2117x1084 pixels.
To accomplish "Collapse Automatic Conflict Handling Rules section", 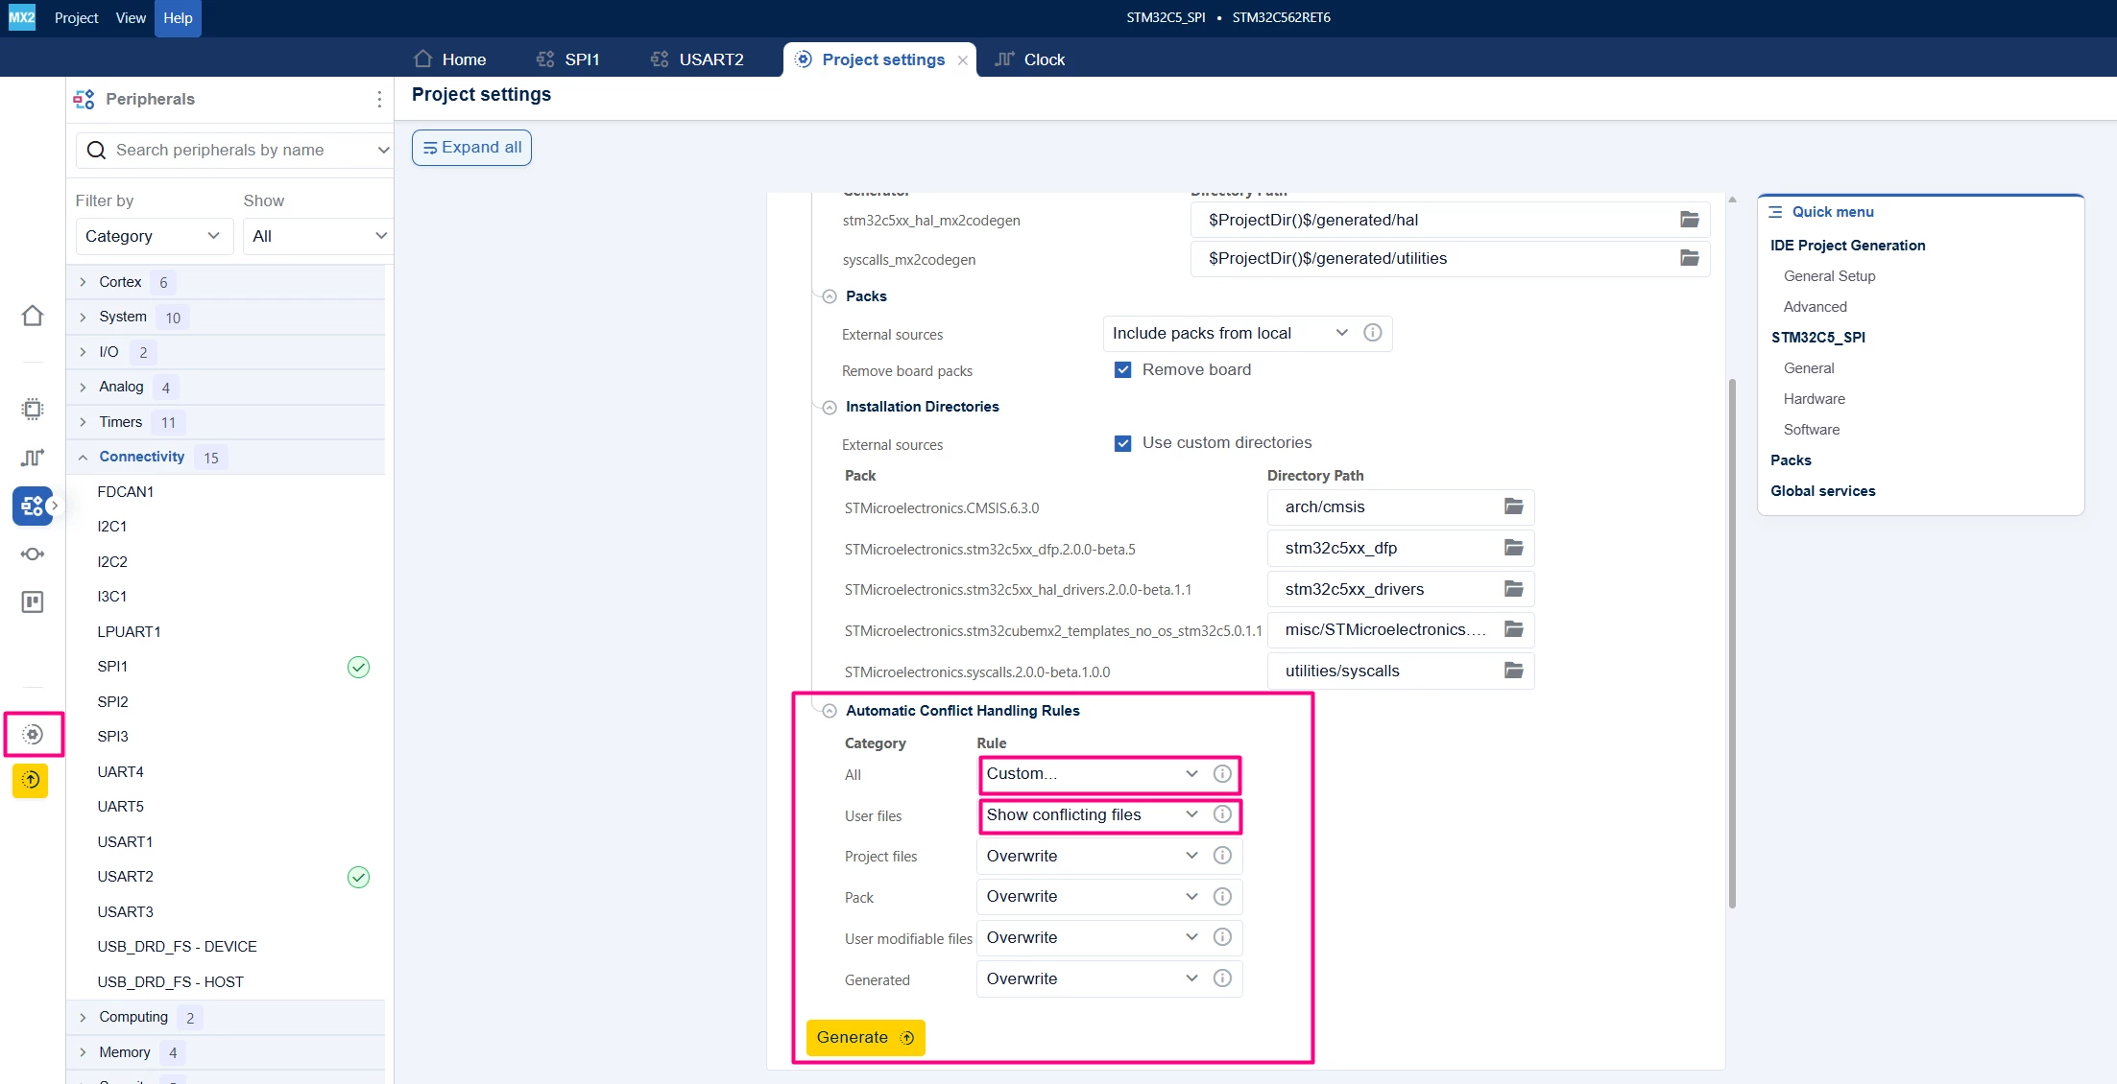I will [830, 711].
